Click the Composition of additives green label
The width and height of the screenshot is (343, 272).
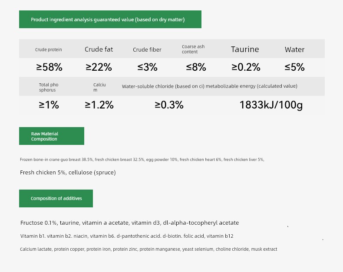(56, 198)
